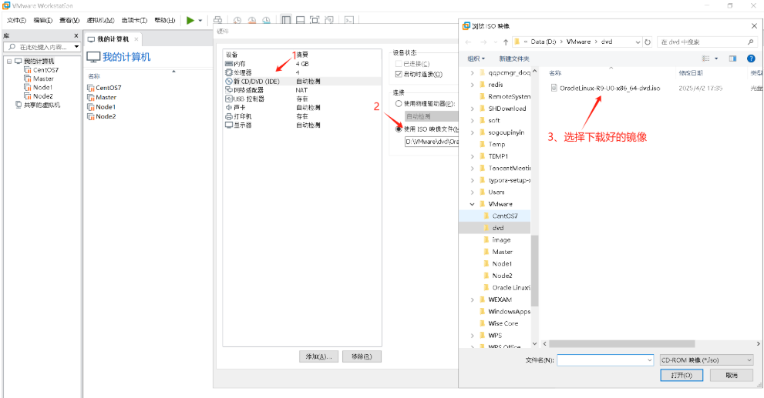Select 内存 memory device row
The height and width of the screenshot is (398, 764).
click(302, 64)
